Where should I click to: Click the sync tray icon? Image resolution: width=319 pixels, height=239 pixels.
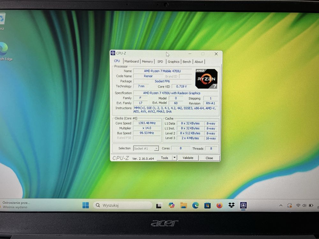pos(290,206)
